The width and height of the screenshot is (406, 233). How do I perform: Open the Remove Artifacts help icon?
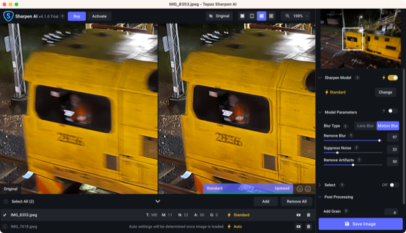pyautogui.click(x=359, y=160)
